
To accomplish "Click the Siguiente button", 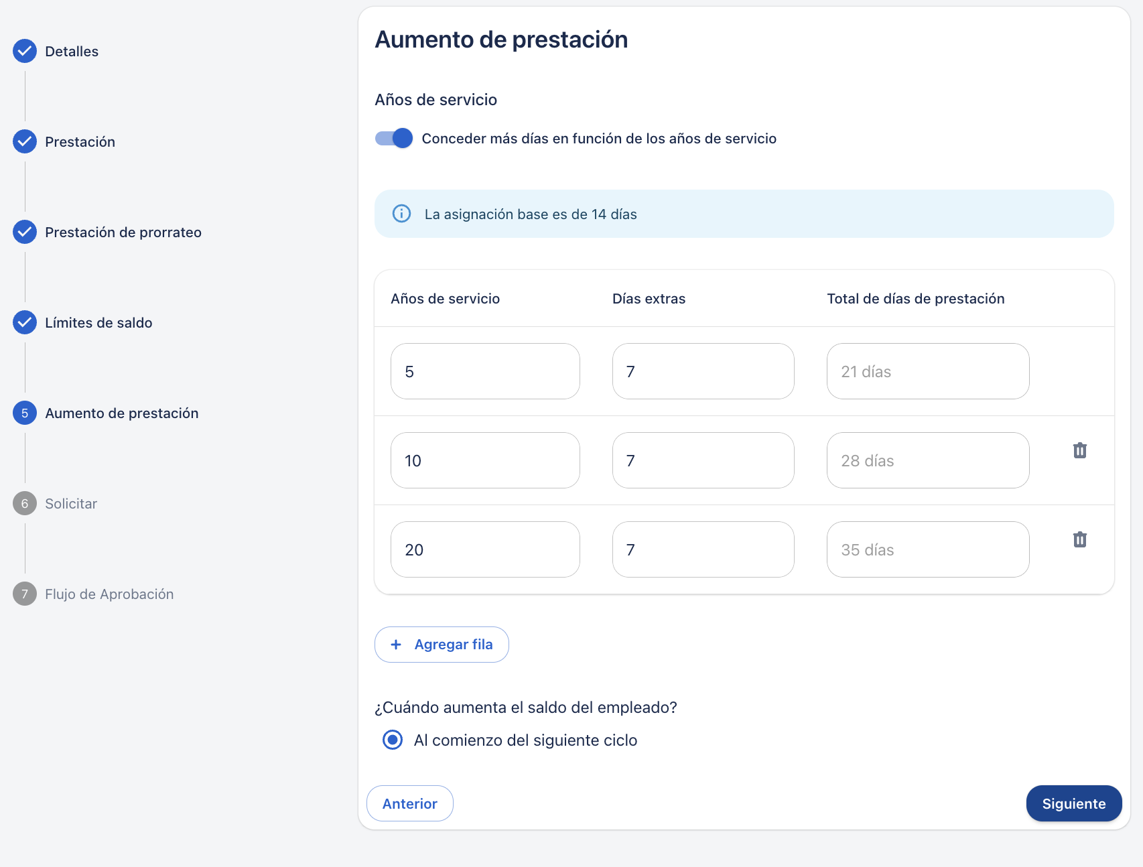I will (x=1073, y=803).
